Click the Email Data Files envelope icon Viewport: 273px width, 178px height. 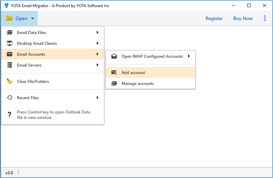tap(10, 33)
